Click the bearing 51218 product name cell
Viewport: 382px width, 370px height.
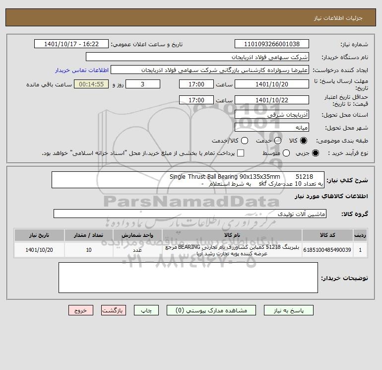click(232, 250)
